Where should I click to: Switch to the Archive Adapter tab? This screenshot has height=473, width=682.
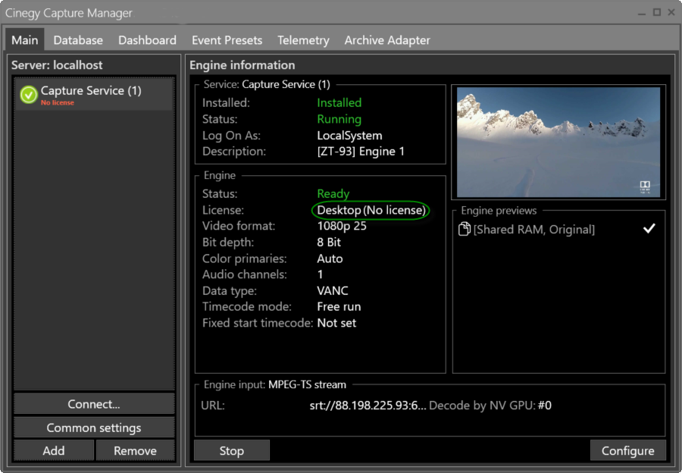point(386,40)
